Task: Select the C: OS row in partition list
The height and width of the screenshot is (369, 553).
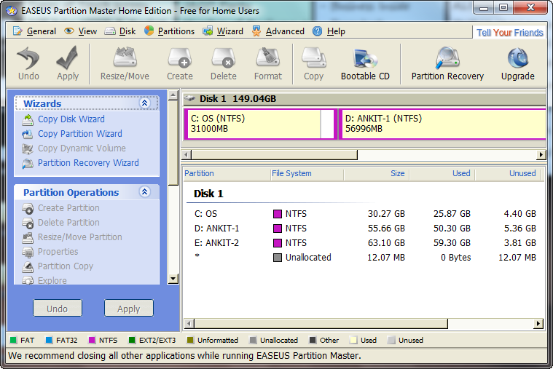Action: point(365,214)
